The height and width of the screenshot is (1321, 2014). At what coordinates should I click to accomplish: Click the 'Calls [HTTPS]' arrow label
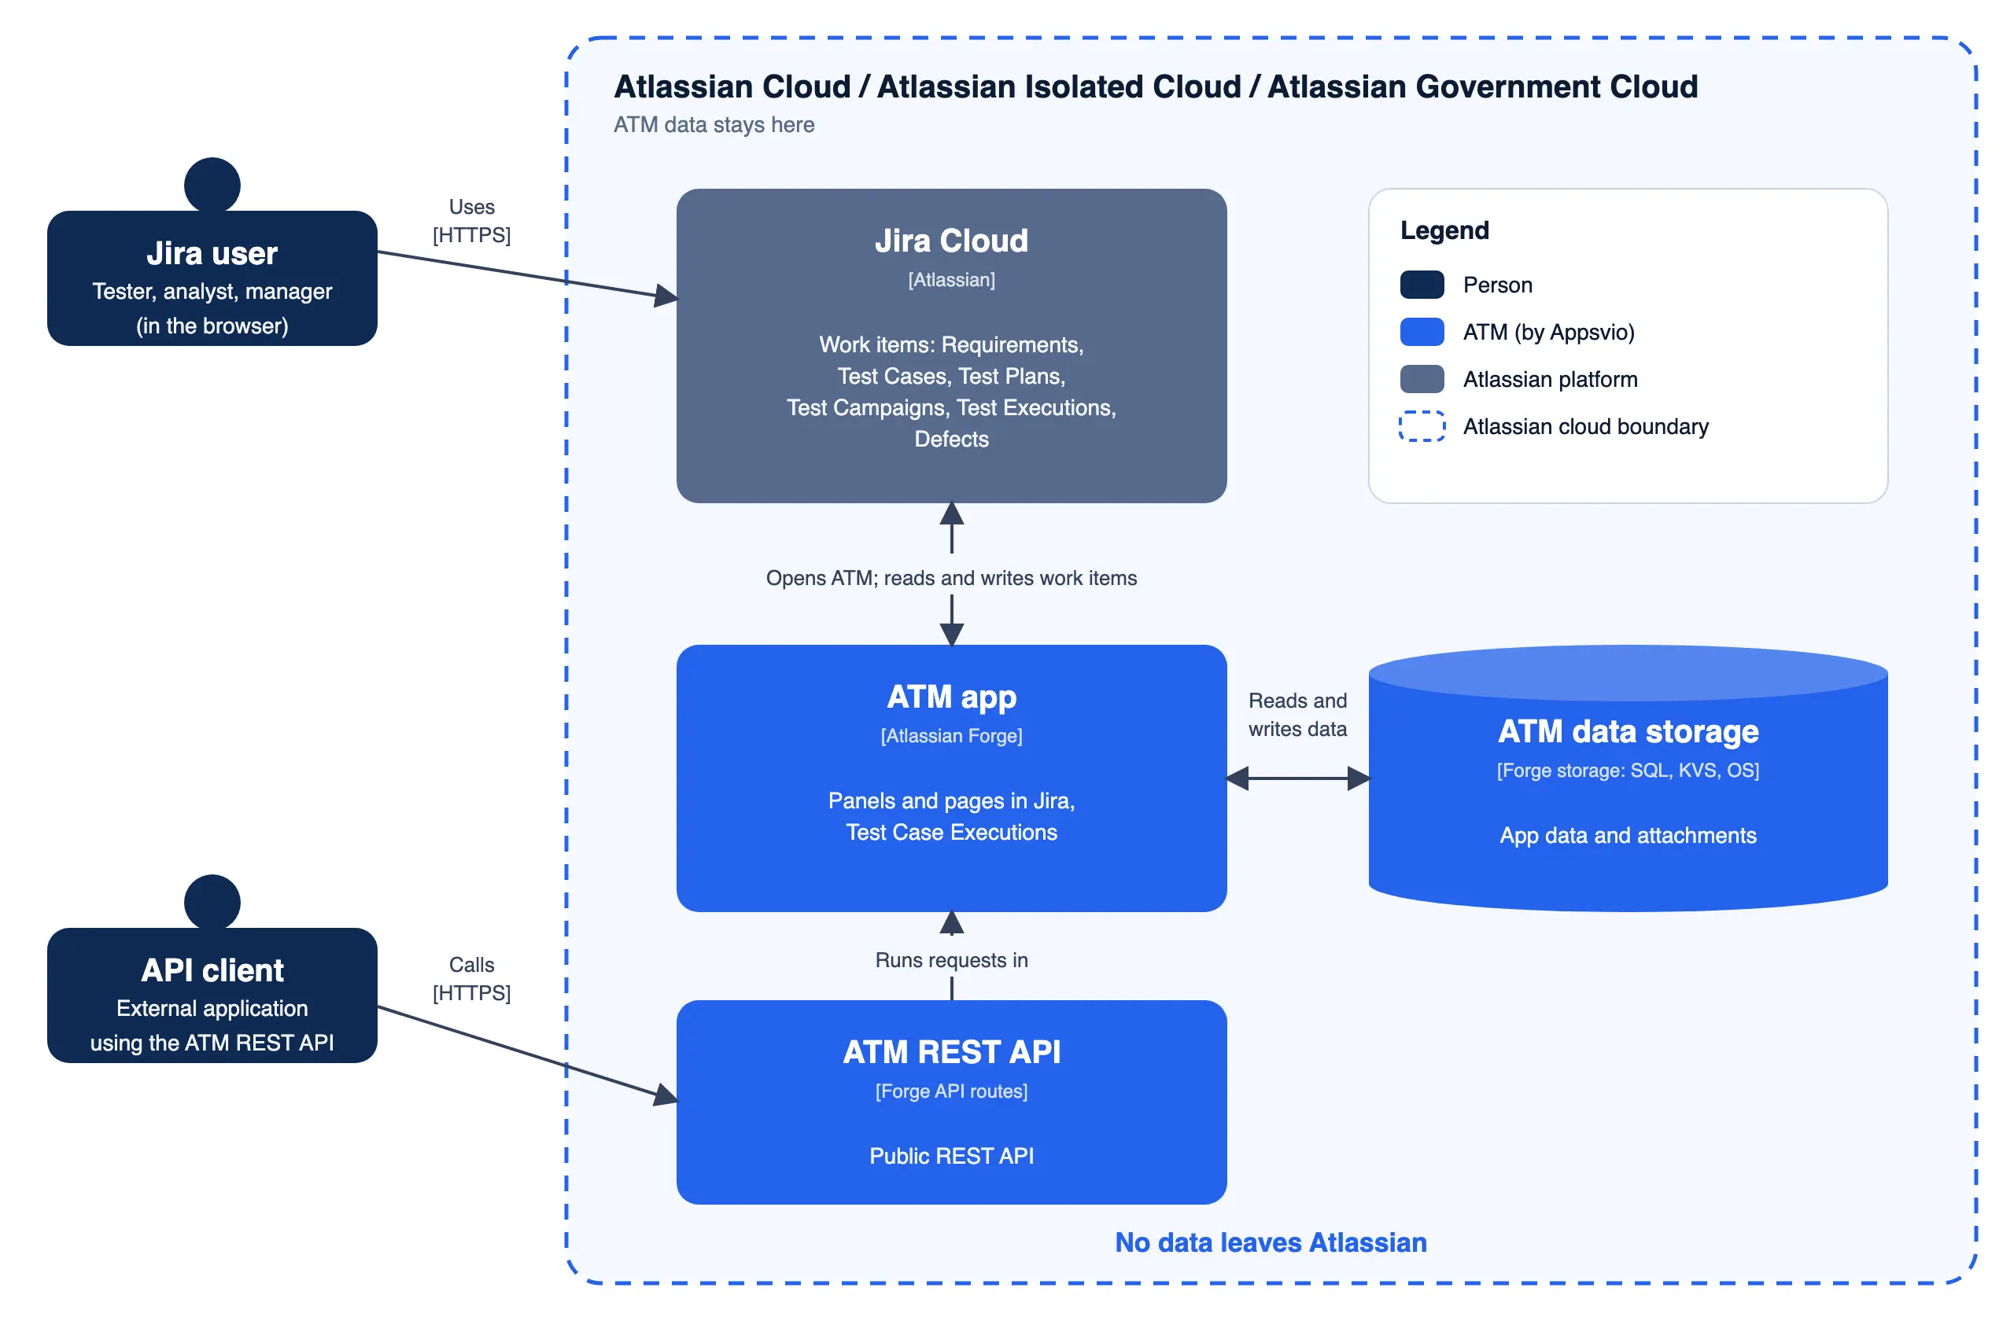[x=471, y=978]
